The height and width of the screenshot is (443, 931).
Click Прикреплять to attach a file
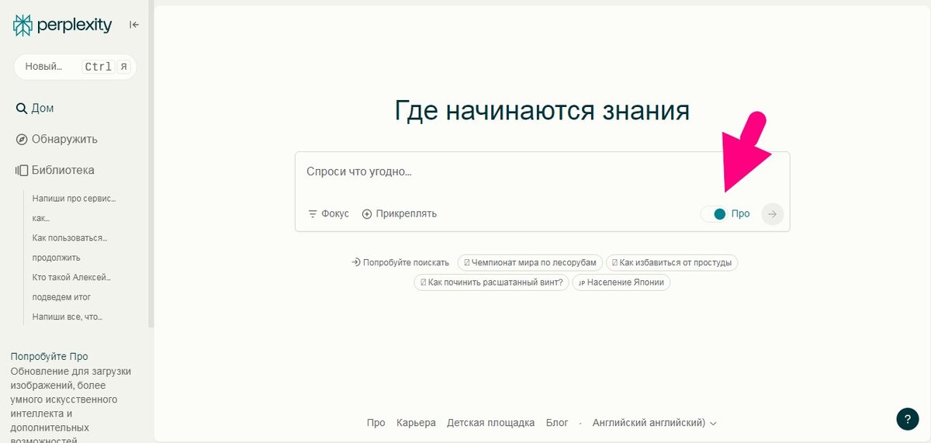click(399, 213)
